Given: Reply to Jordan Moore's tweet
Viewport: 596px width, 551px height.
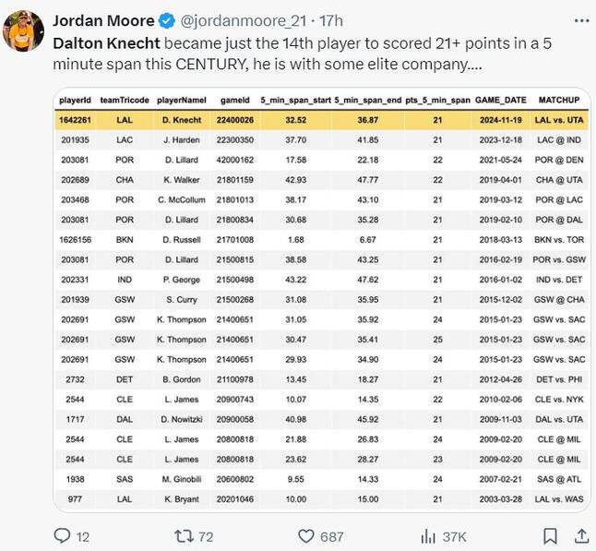Looking at the screenshot, I should coord(63,535).
